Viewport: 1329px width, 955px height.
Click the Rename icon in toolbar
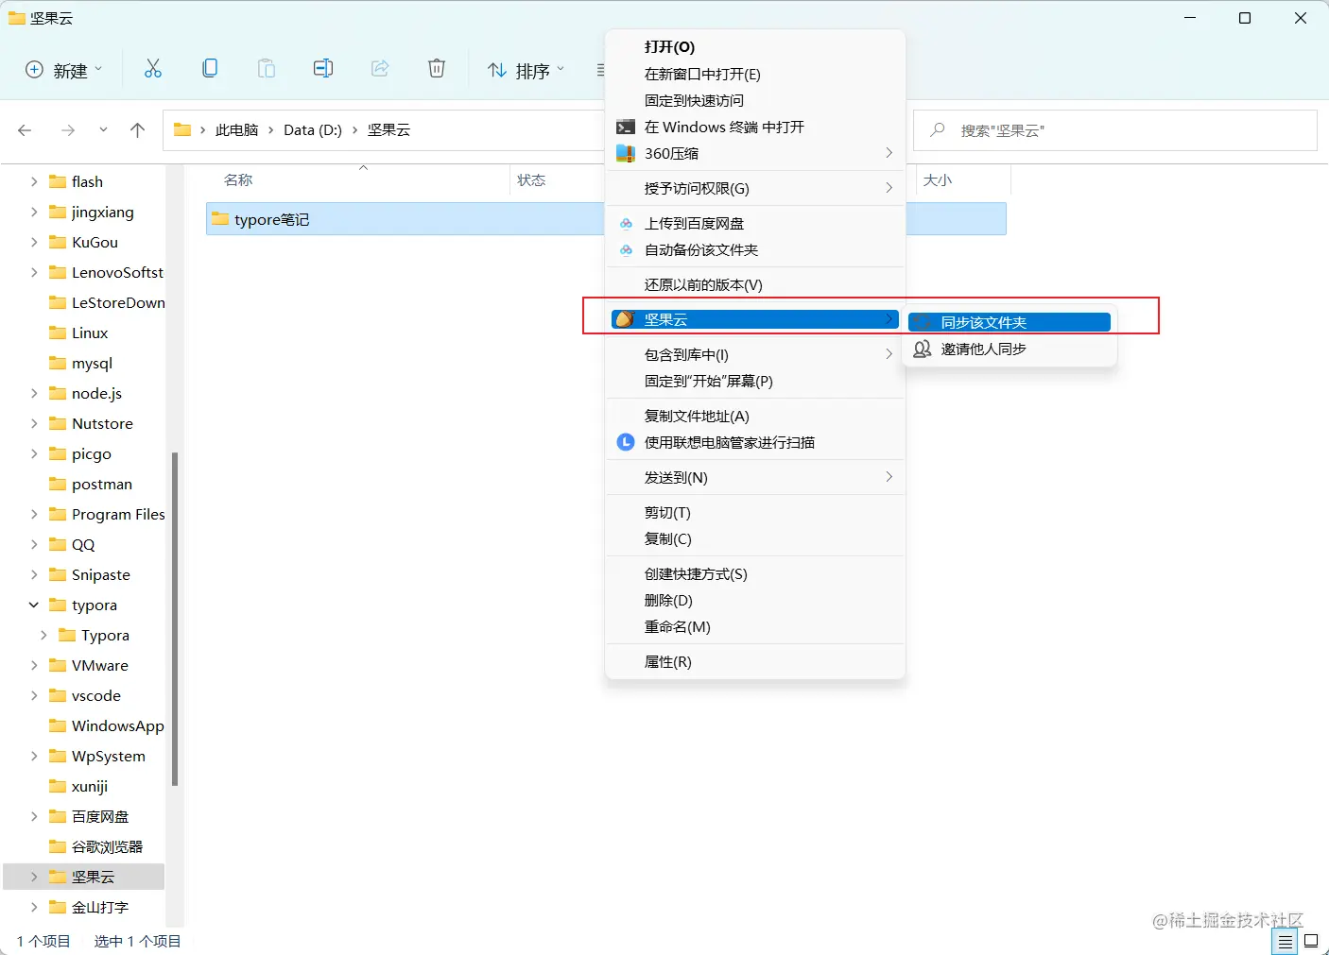coord(323,69)
